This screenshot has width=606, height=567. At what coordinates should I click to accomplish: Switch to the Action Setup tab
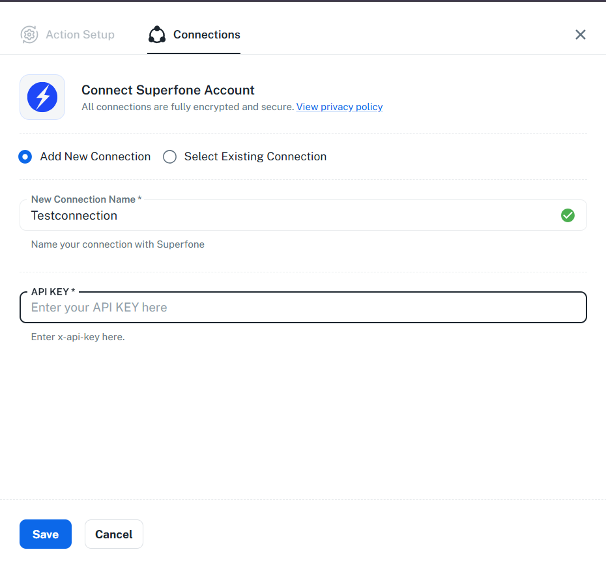coord(68,35)
